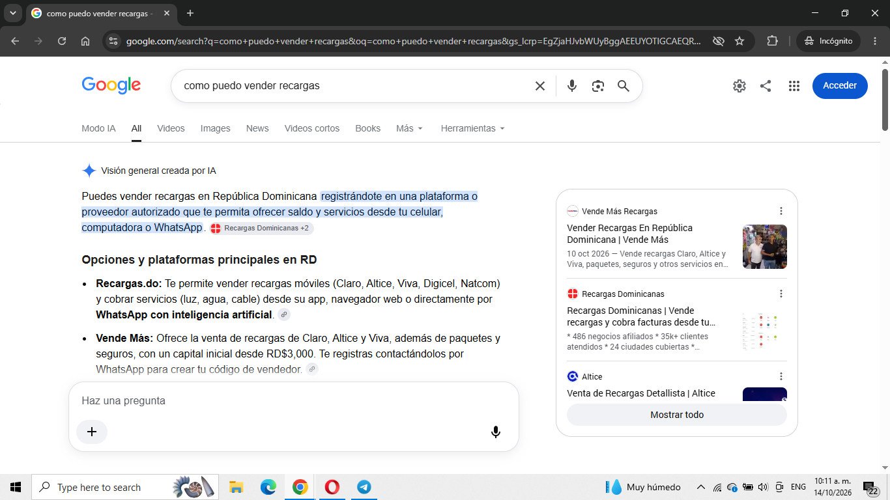Switch to Books tab
The image size is (890, 500).
coord(367,128)
